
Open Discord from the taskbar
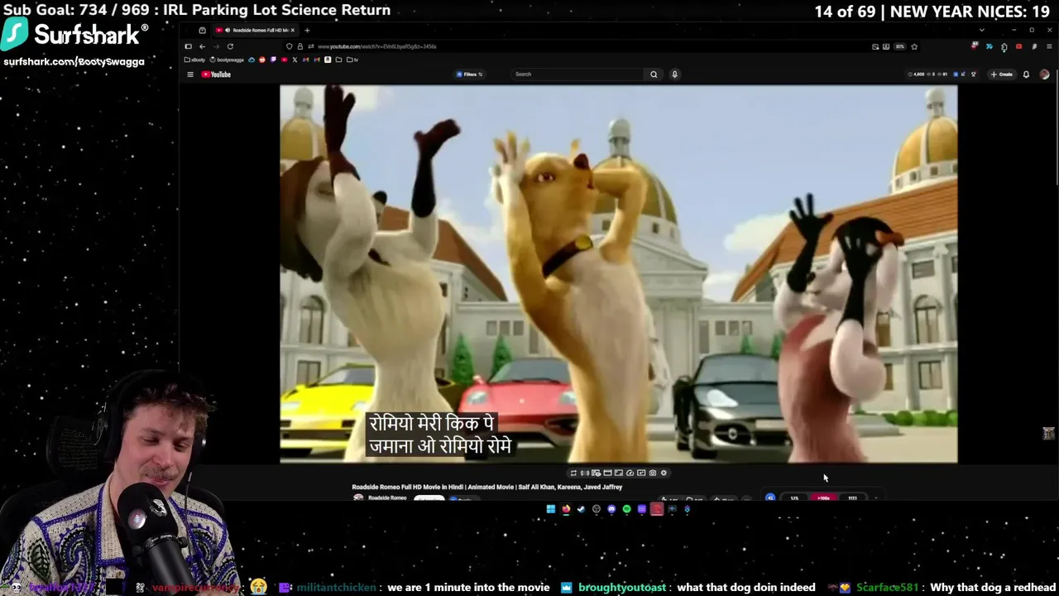(x=611, y=509)
